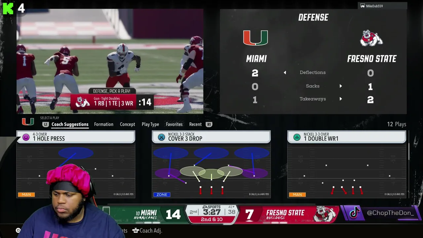Screen dimensions: 423x238
Task: Click the gameplay replay preview
Action: point(110,61)
